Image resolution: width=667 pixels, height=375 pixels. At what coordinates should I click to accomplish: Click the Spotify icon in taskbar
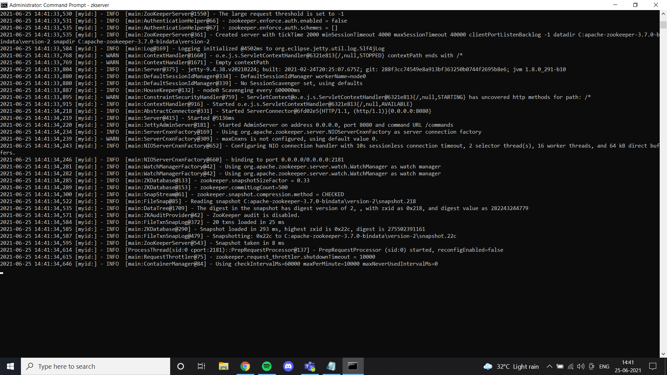tap(266, 366)
